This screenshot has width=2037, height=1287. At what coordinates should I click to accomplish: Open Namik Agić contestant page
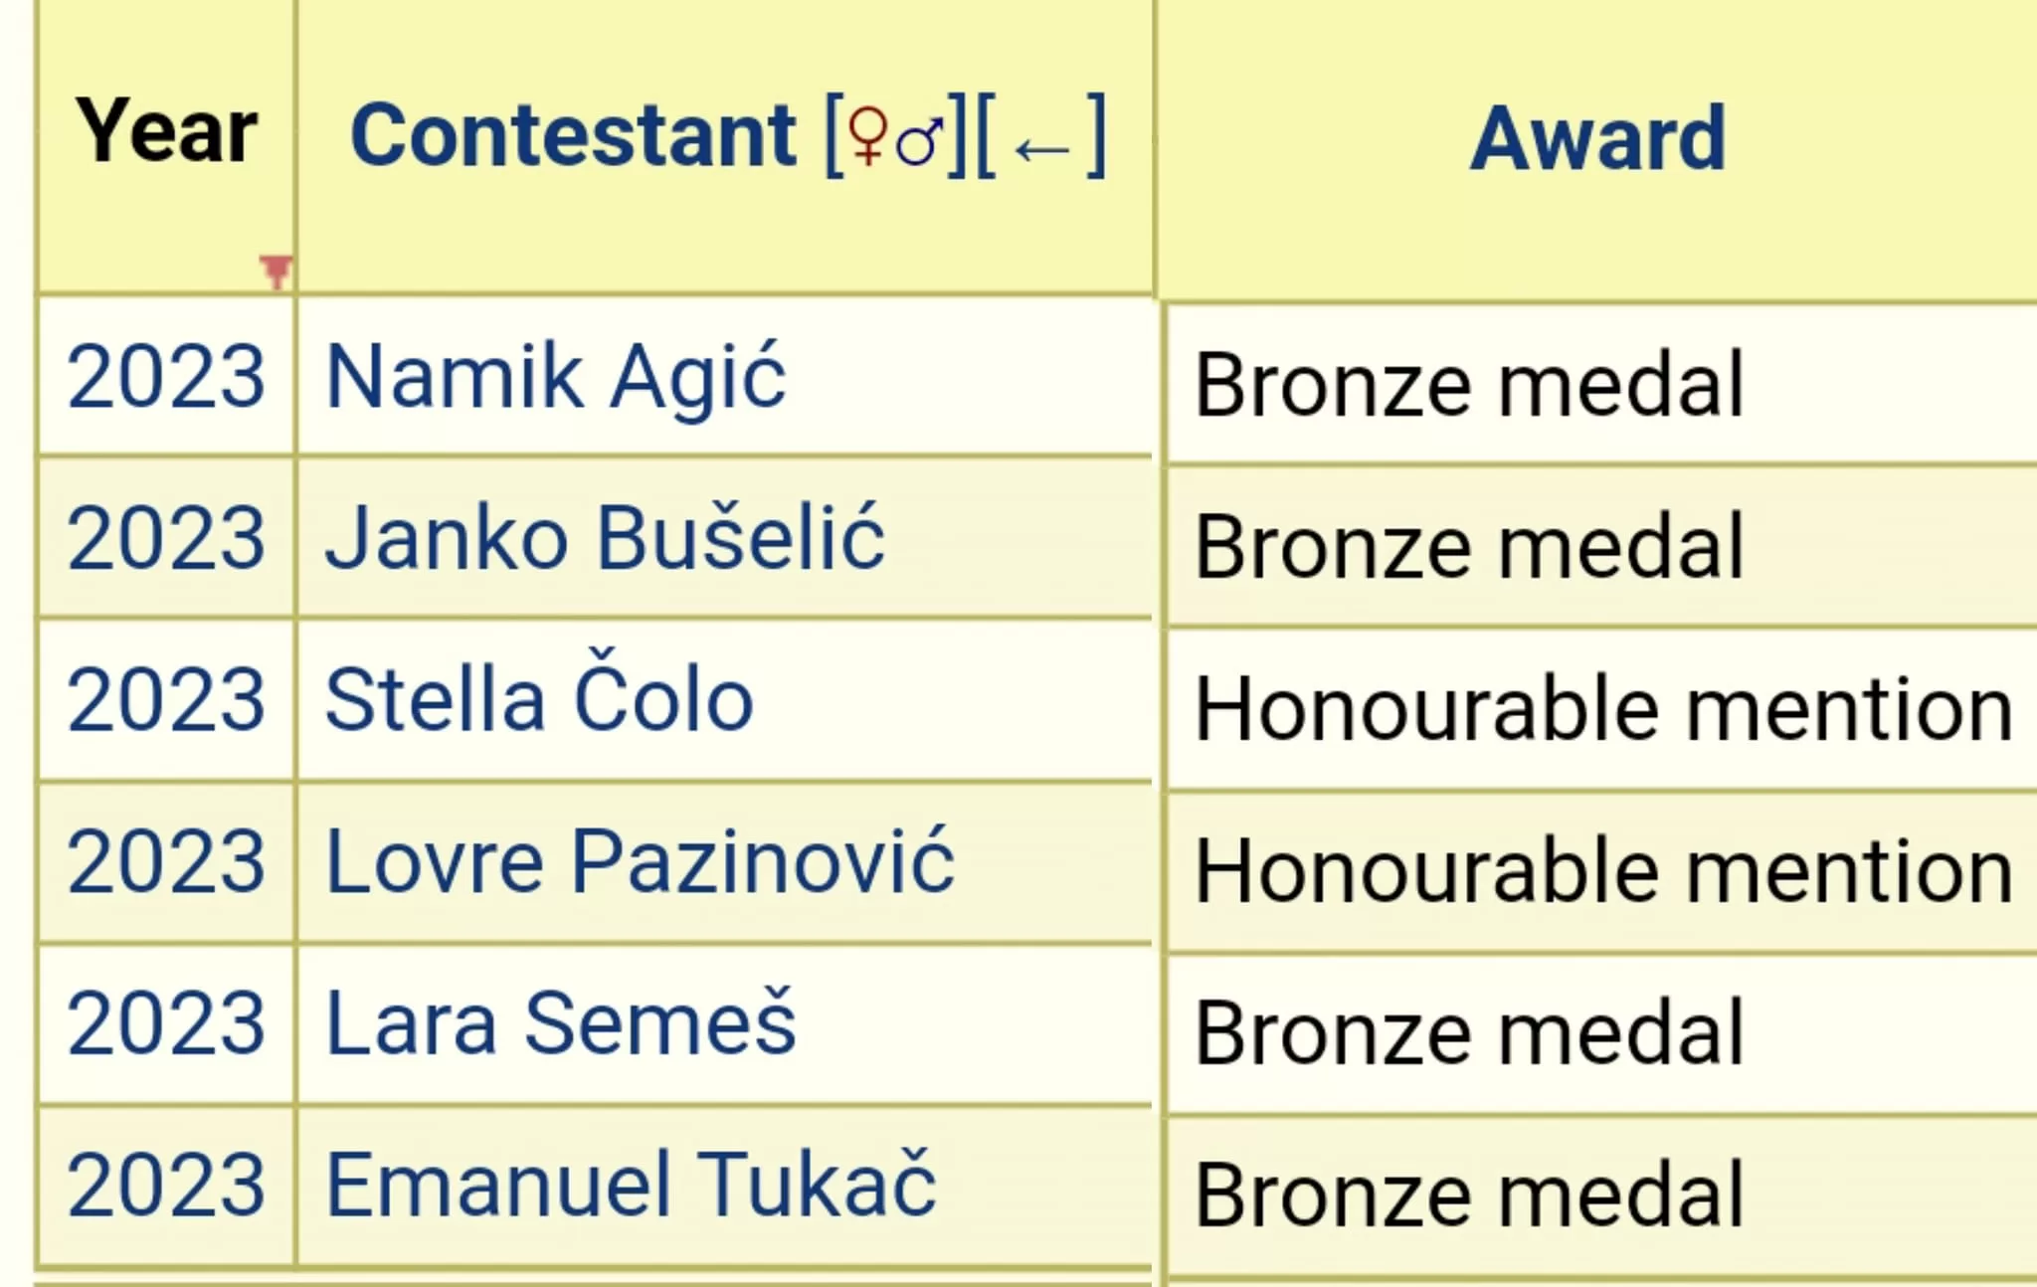click(556, 377)
